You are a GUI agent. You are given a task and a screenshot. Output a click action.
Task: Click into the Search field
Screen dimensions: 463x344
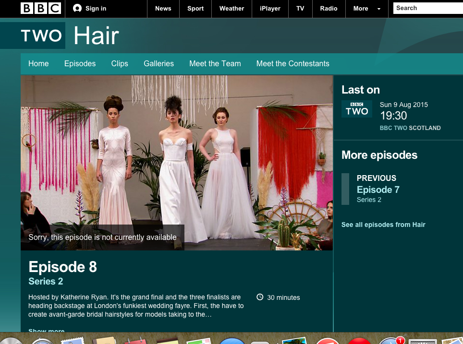tap(428, 8)
